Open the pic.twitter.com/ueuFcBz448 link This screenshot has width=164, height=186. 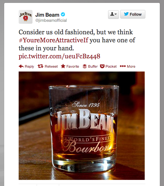59,56
